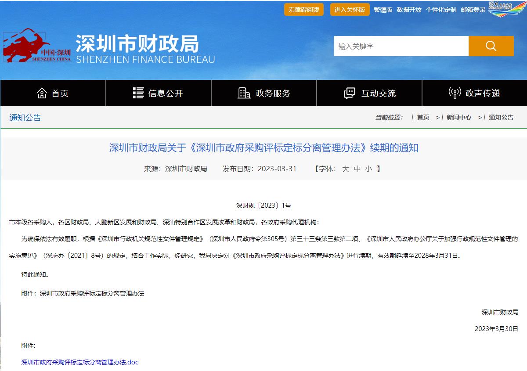Open the 个性化定制 link
Viewport: 527px width, 371px height.
[441, 10]
